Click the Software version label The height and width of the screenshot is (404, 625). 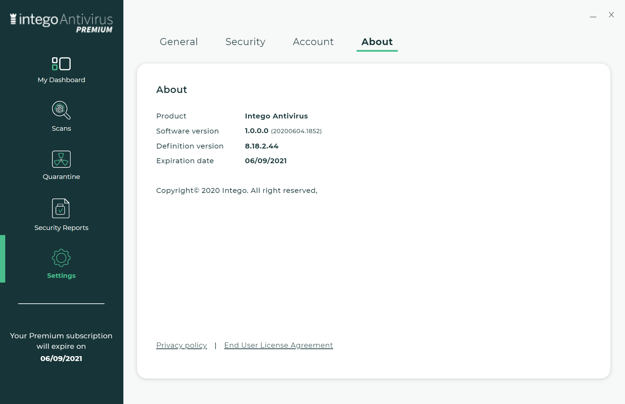(x=187, y=131)
